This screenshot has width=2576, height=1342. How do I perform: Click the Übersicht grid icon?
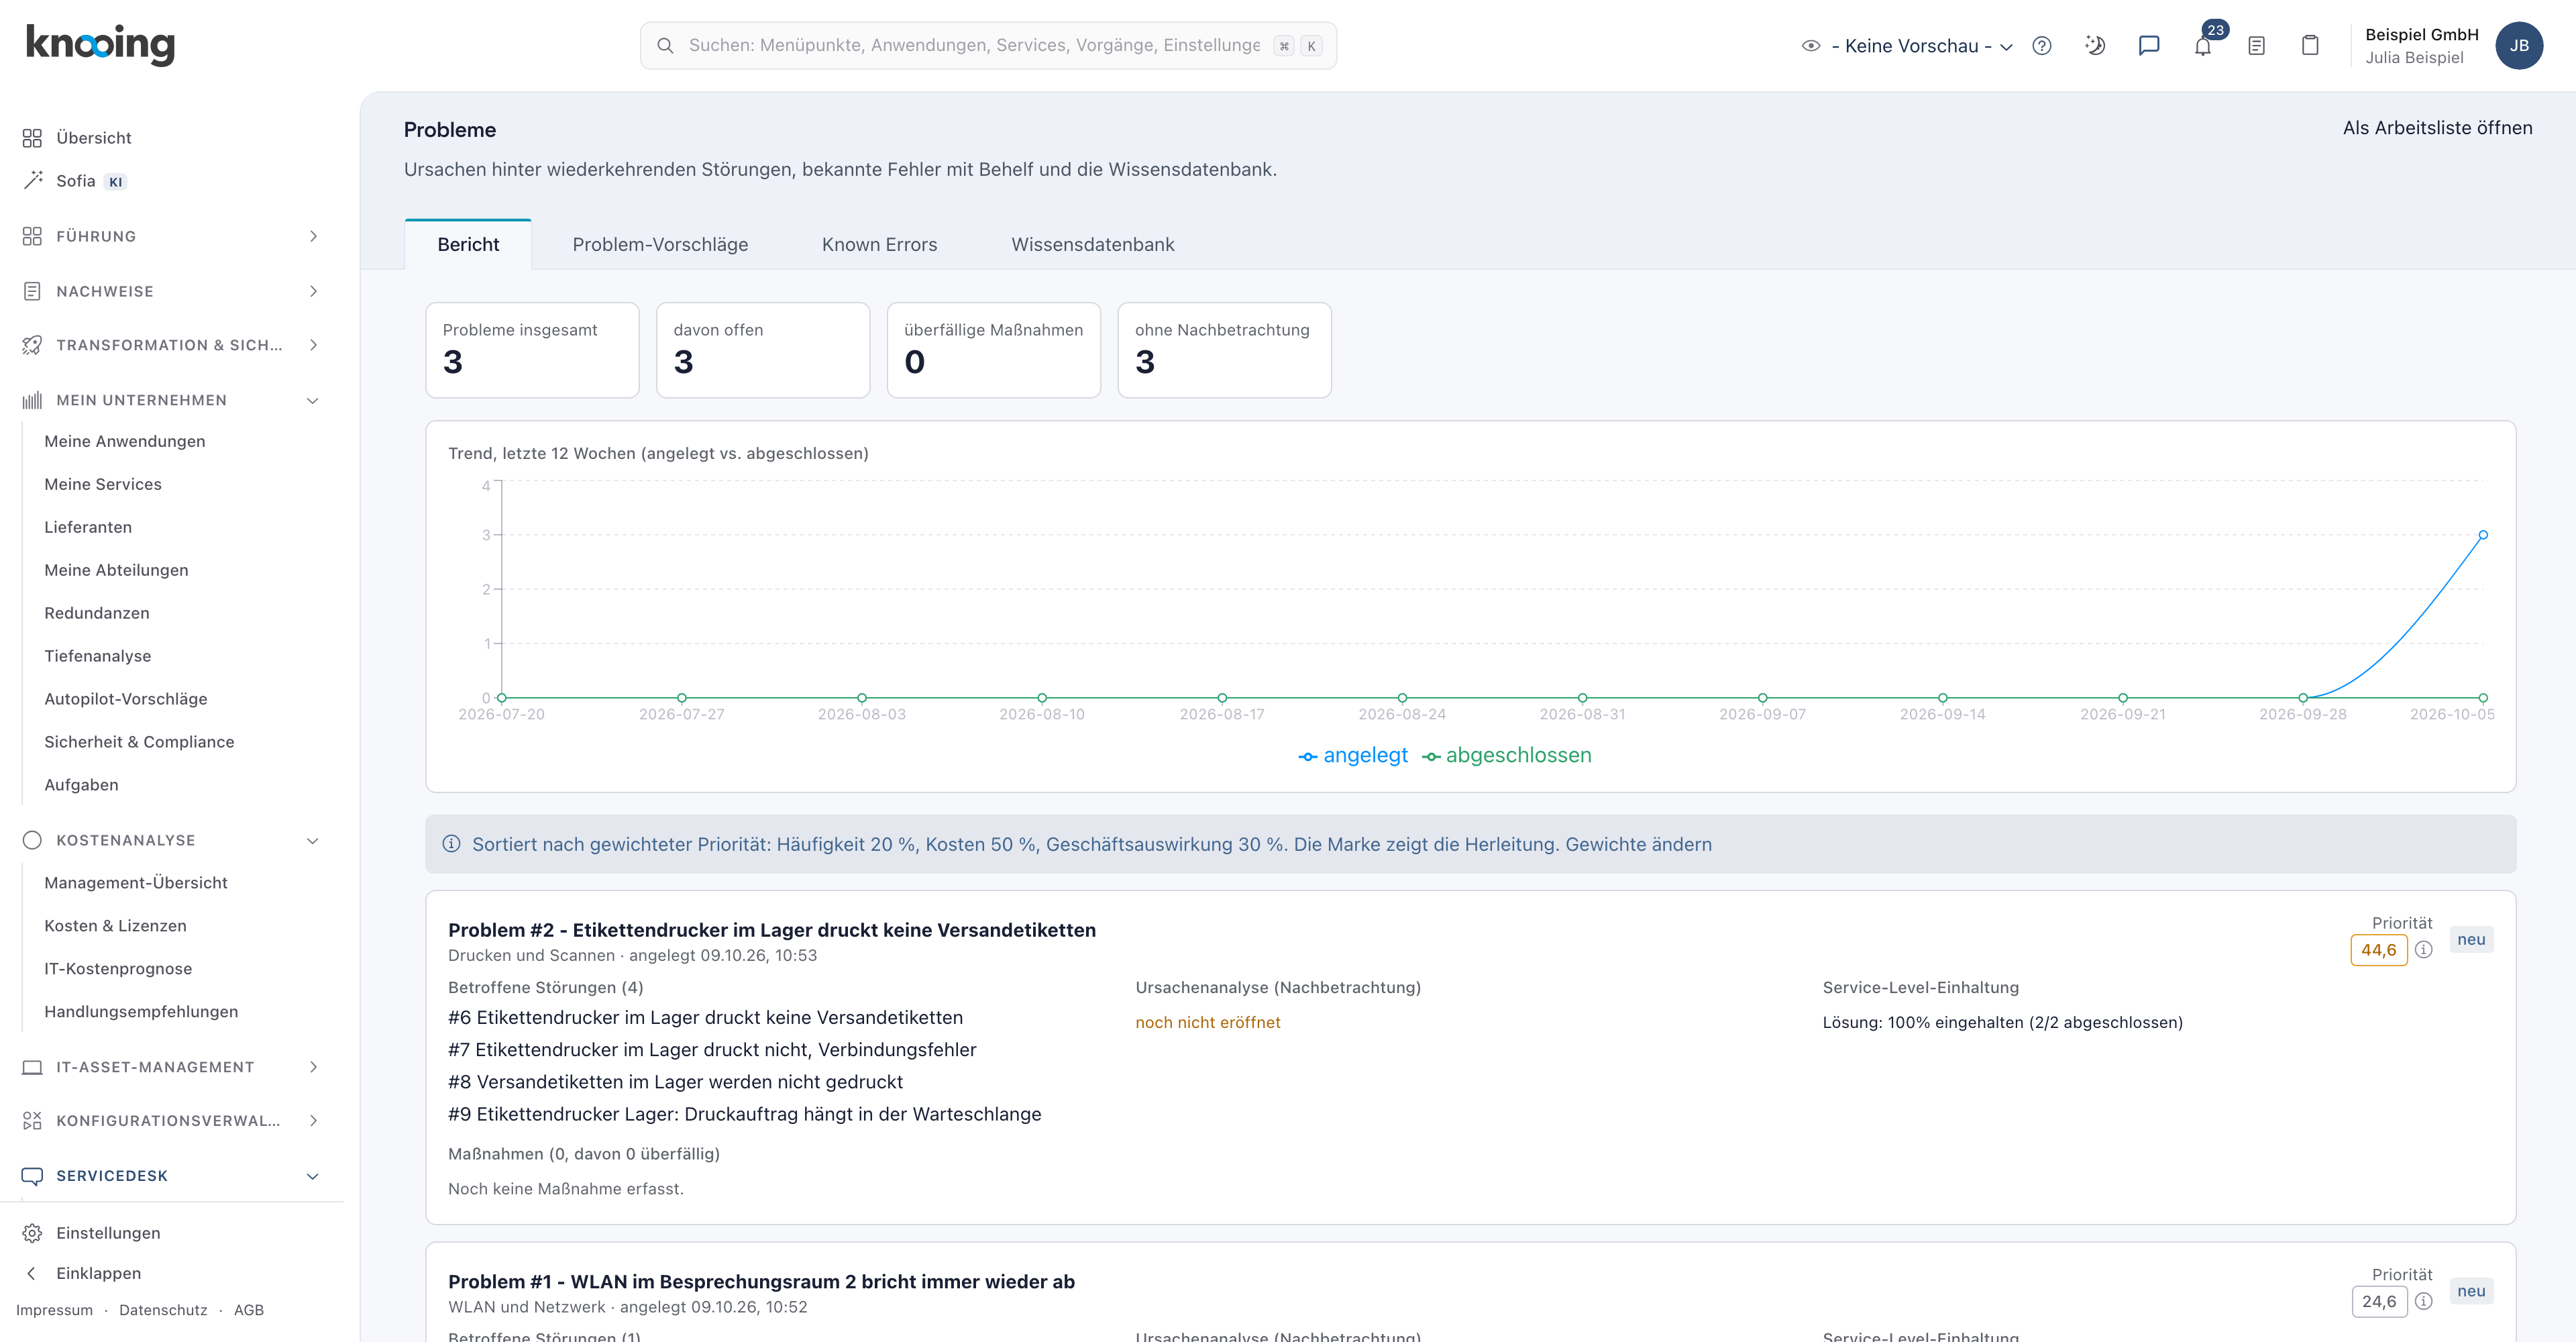tap(32, 138)
